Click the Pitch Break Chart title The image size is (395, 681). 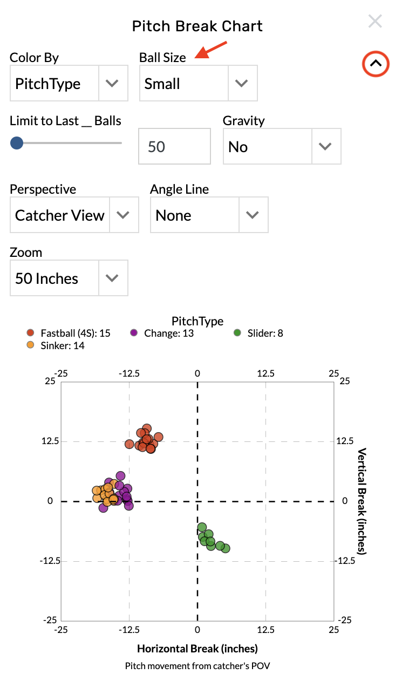(x=197, y=26)
